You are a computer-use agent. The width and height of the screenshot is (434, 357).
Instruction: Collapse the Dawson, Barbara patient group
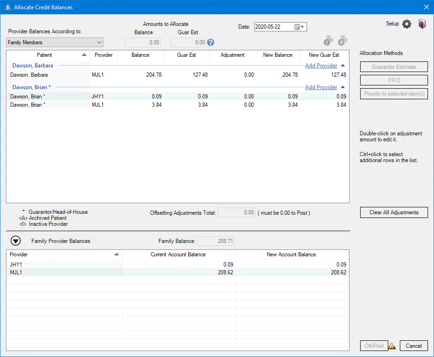pyautogui.click(x=343, y=66)
